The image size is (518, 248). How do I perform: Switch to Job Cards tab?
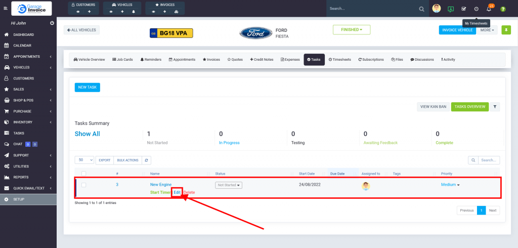pos(122,60)
